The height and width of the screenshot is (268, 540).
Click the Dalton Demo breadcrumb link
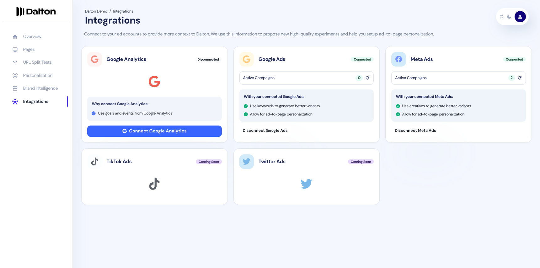[x=96, y=11]
